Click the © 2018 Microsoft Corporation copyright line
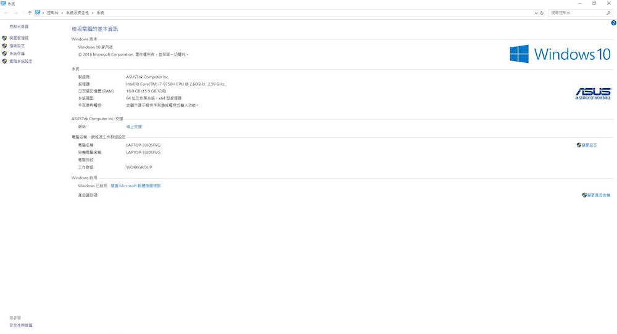 click(133, 55)
